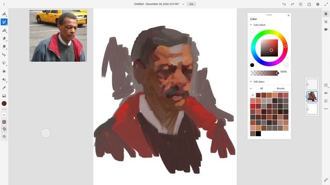This screenshot has width=330, height=185.
Task: Grab the Color panel top handle
Action: (x=269, y=15)
